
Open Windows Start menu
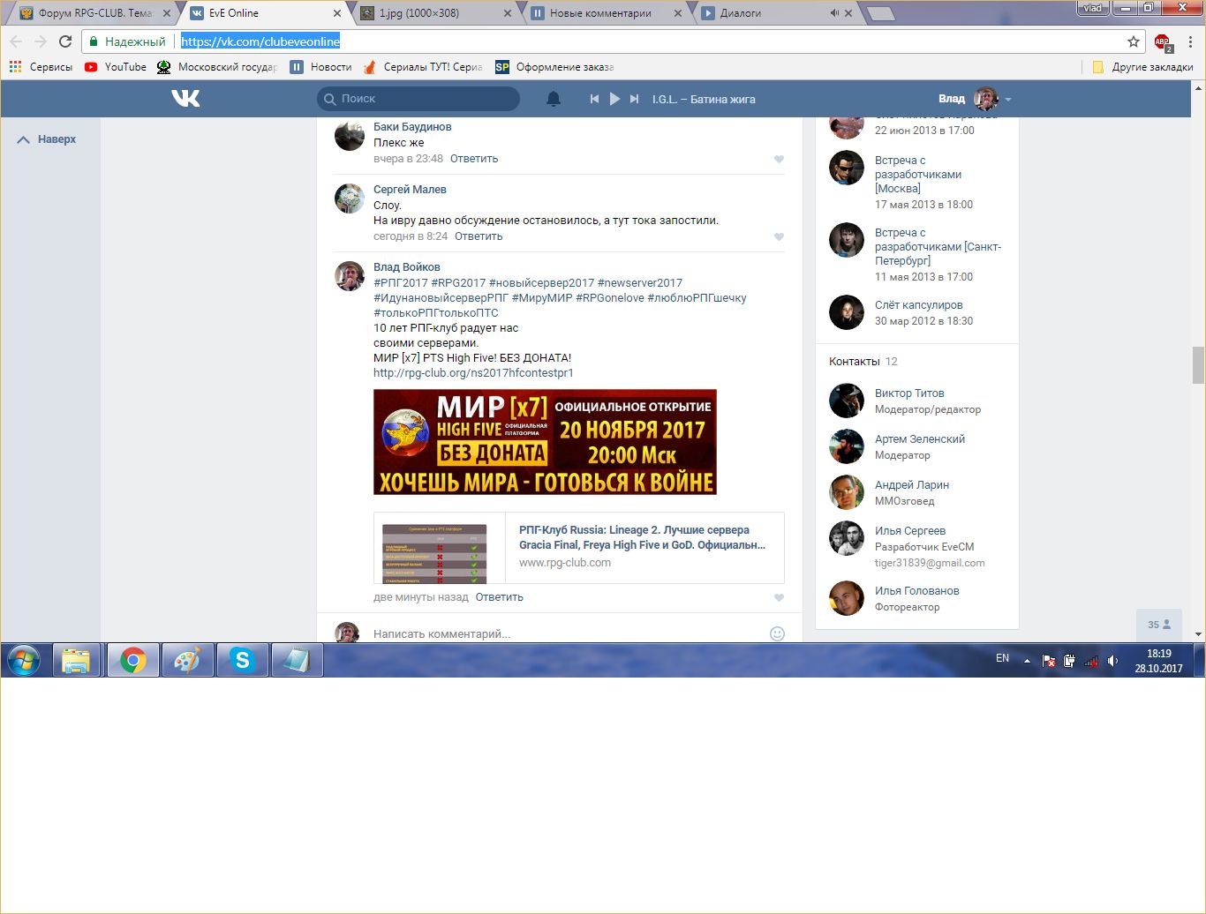tap(24, 660)
